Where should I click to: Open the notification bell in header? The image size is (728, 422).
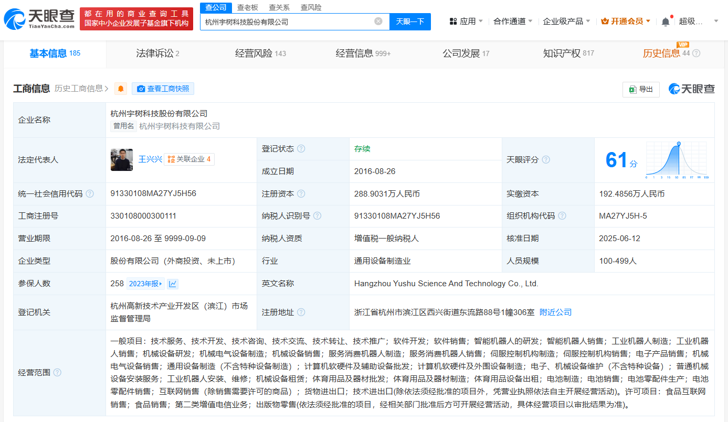click(x=666, y=21)
